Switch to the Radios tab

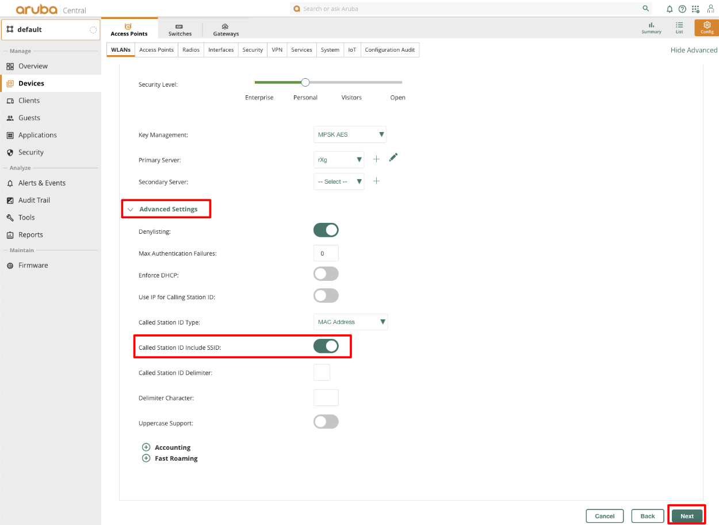coord(191,50)
